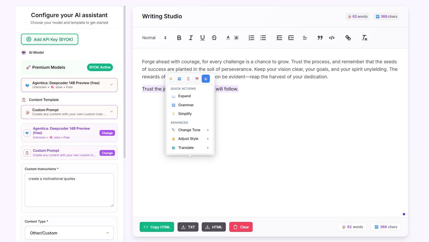Decrease indent of the paragraph
Screen dimensions: 429x242
point(279,38)
